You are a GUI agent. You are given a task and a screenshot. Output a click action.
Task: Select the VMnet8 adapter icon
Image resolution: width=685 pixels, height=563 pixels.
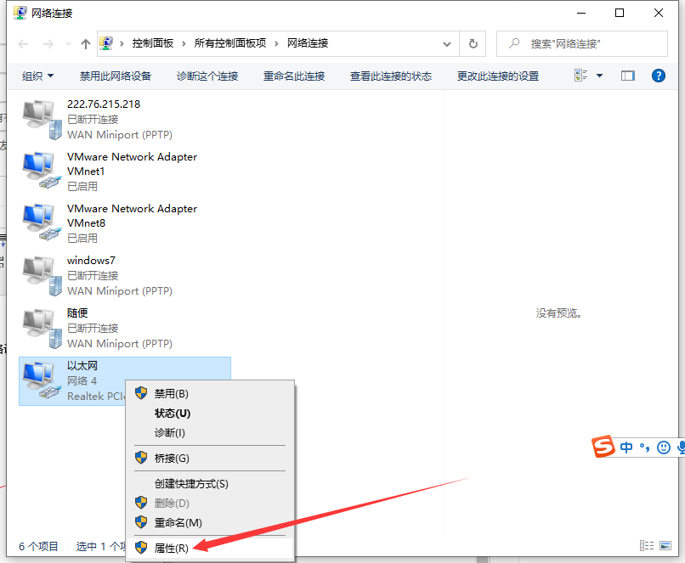42,222
